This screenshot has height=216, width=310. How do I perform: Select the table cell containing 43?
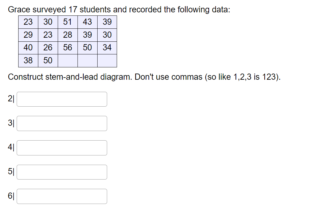point(87,22)
